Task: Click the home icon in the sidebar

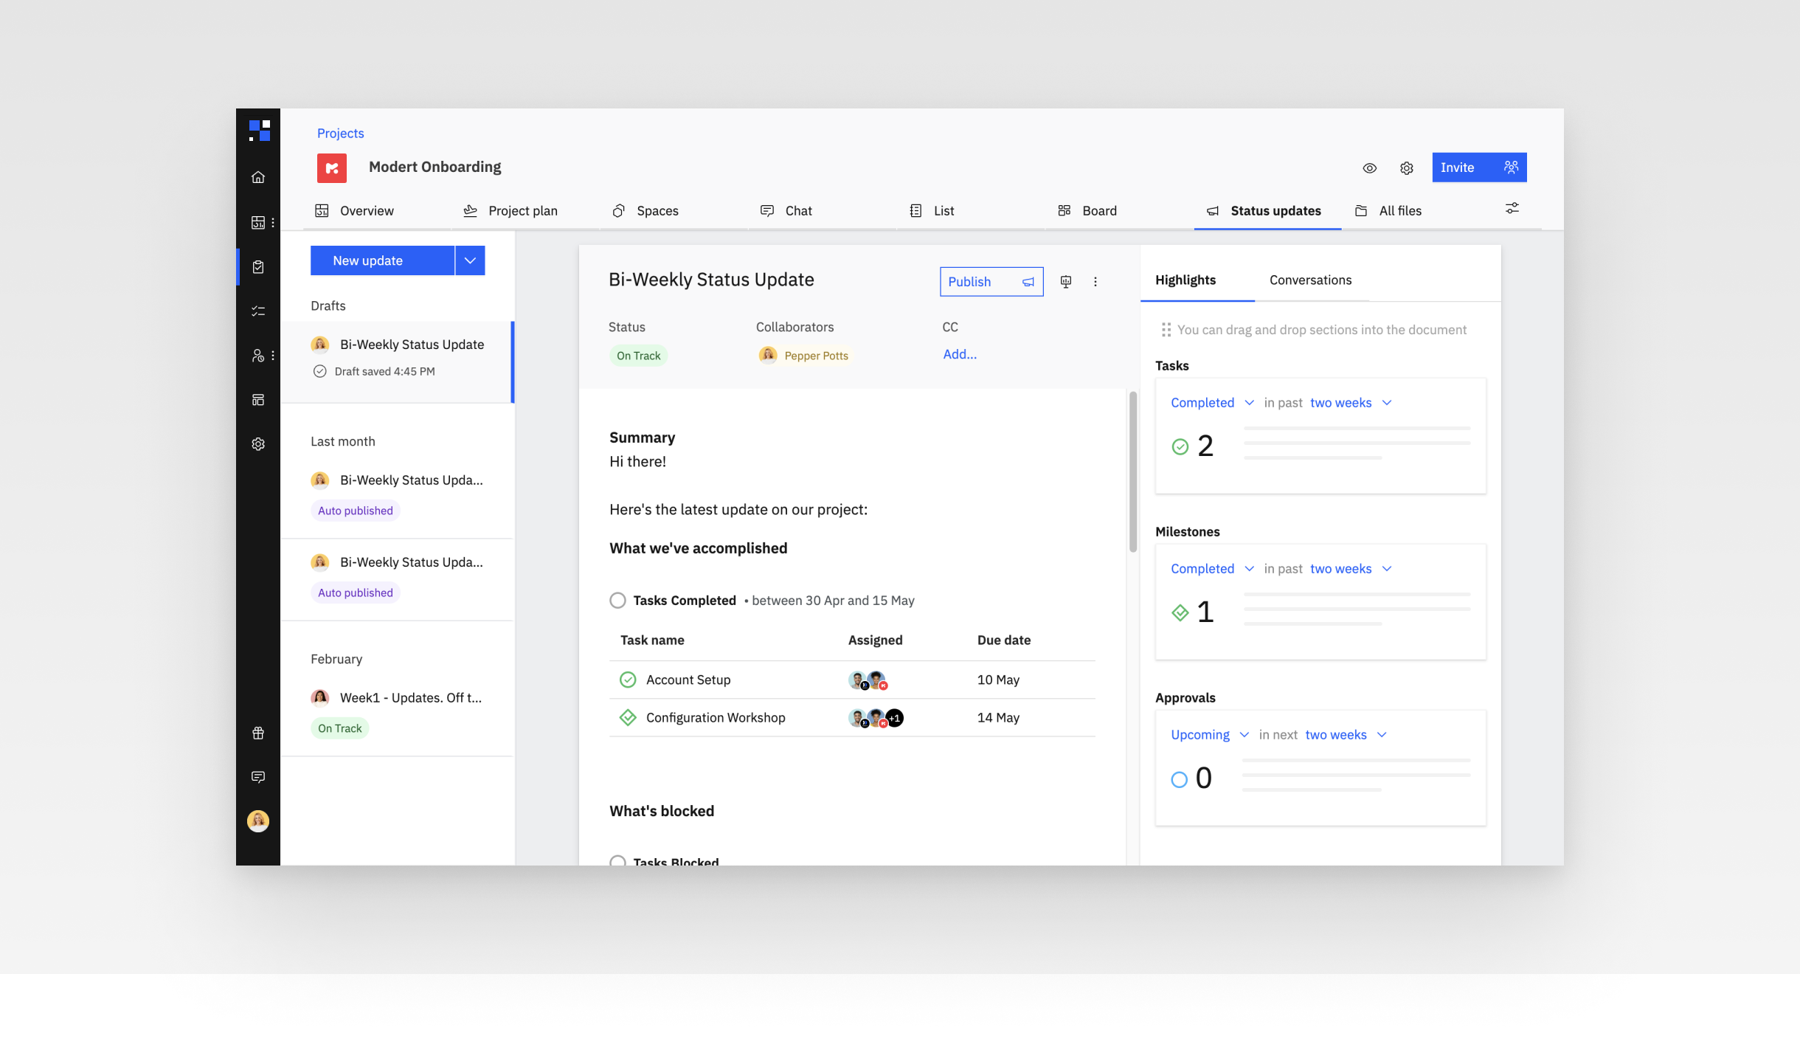Action: pyautogui.click(x=258, y=178)
